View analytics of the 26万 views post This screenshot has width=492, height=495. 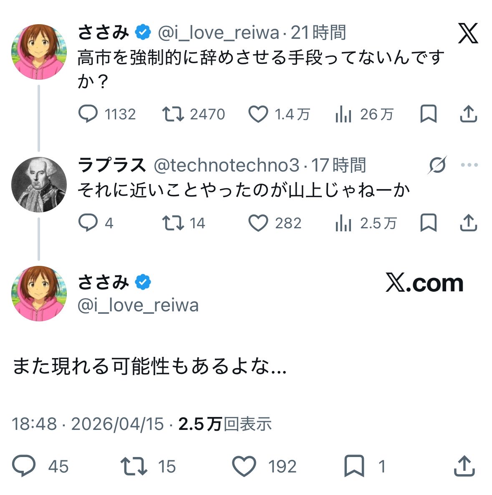click(343, 114)
